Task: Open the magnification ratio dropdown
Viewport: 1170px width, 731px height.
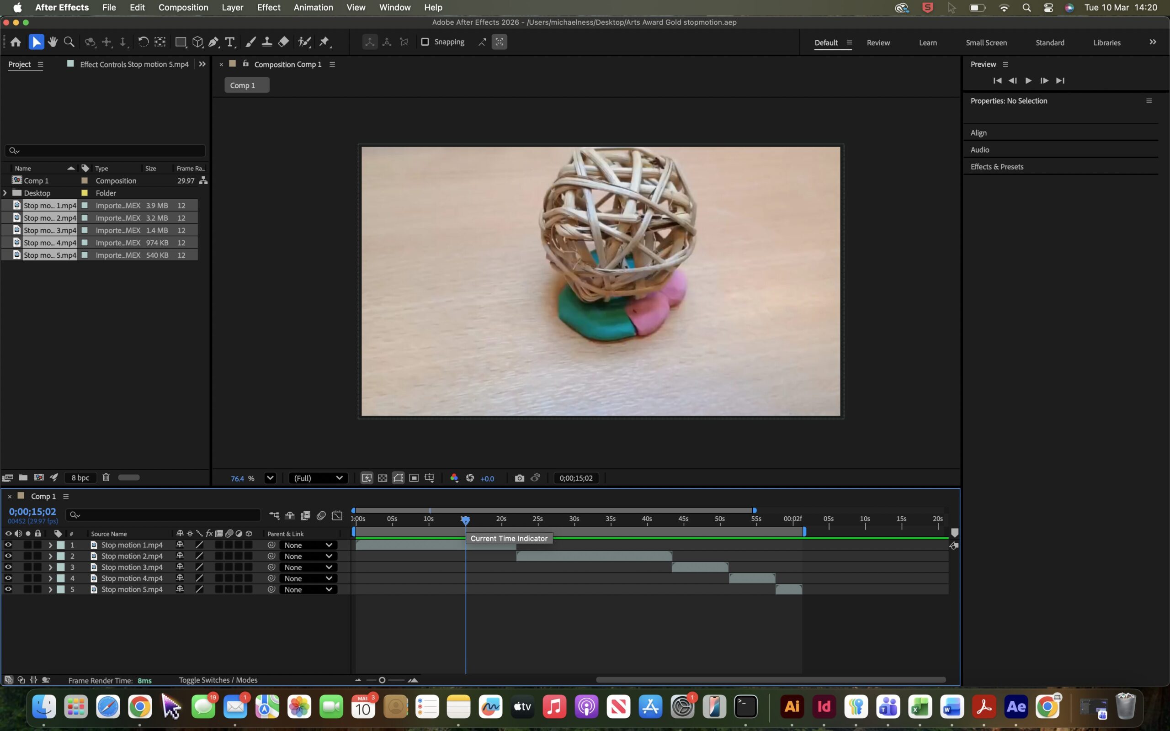Action: 270,478
